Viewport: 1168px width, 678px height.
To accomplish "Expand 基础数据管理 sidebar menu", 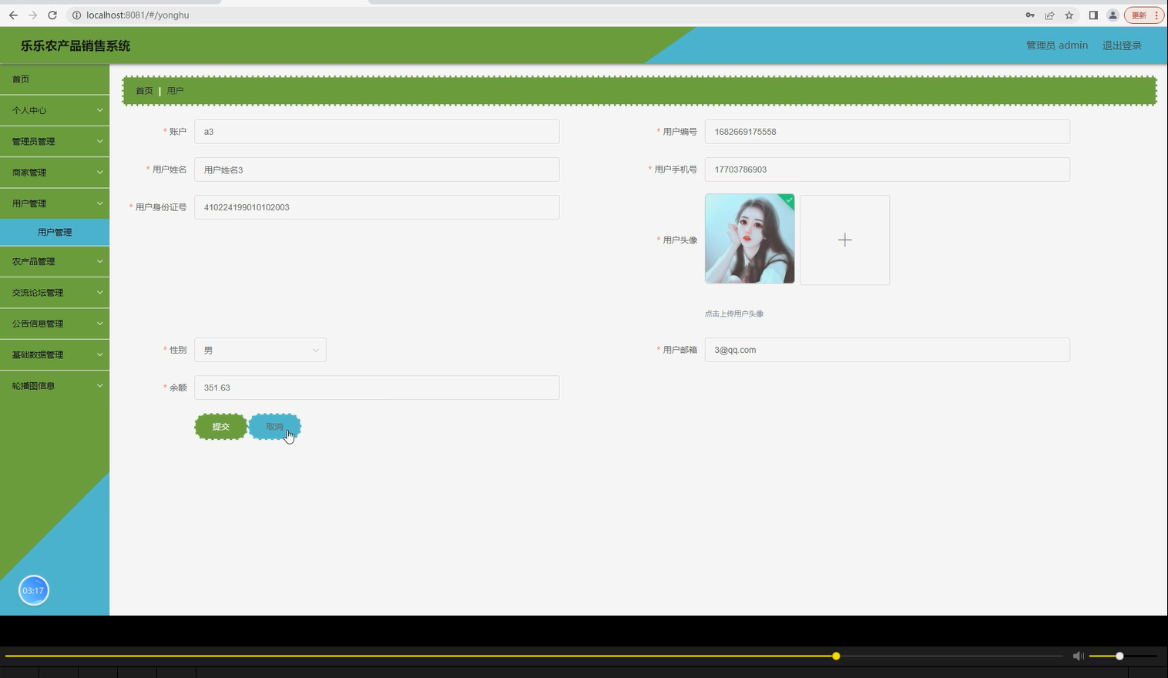I will click(55, 355).
